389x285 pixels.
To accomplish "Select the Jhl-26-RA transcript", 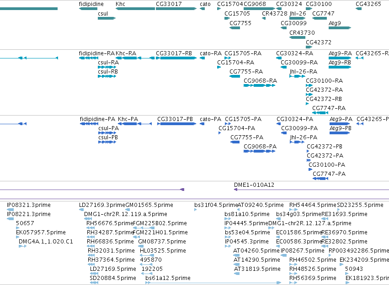I will click(298, 76).
